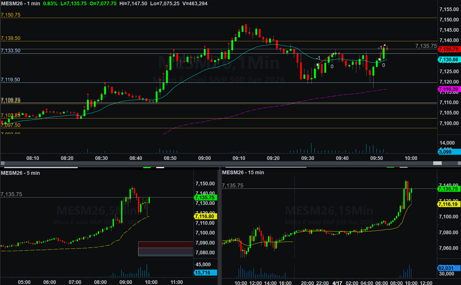Screen dimensions: 461x285
Task: Click the MESM26 - 1 min chart header
Action: point(21,4)
